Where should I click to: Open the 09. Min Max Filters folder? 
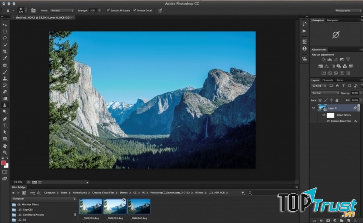pyautogui.click(x=28, y=204)
